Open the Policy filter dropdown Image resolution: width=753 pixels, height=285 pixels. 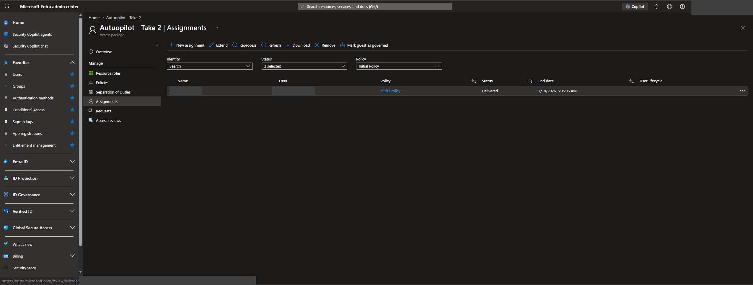[399, 66]
